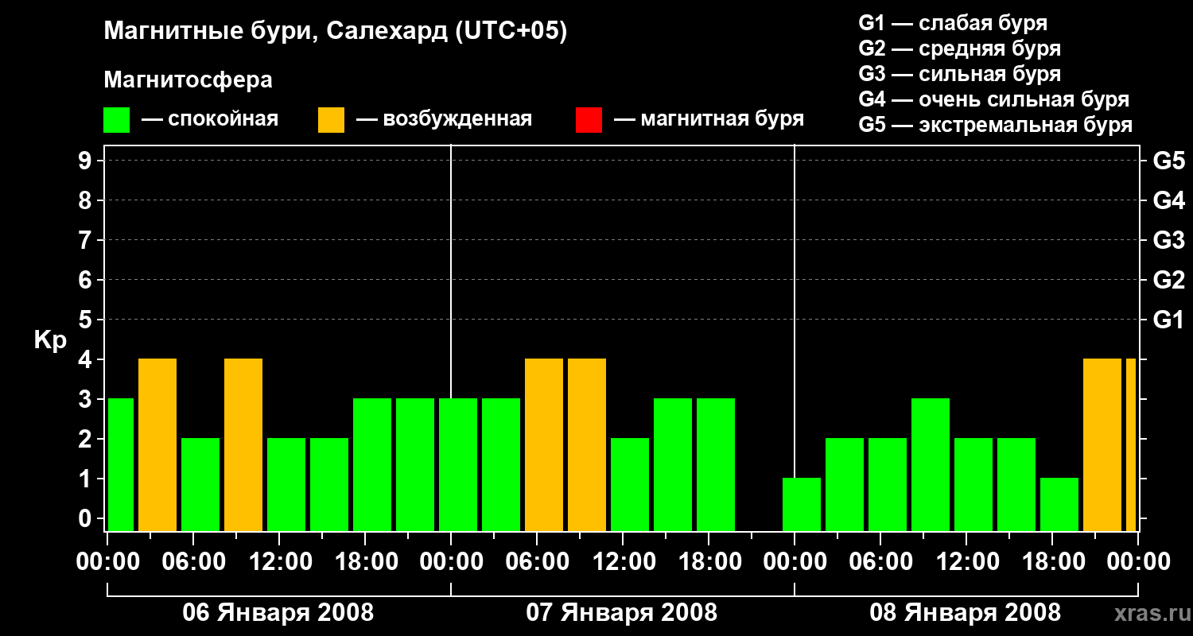Click the green 'спокойная' legend swatch
1193x636 pixels.
click(x=117, y=120)
